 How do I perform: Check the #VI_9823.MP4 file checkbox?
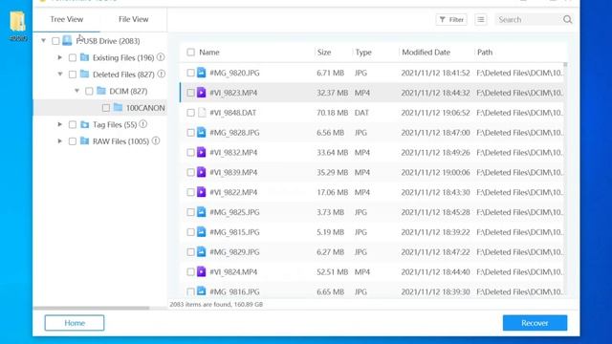pyautogui.click(x=191, y=93)
